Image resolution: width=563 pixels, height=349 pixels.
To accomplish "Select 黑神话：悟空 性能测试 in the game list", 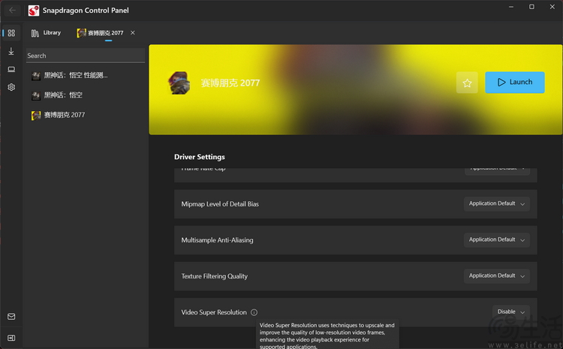I will [x=75, y=75].
